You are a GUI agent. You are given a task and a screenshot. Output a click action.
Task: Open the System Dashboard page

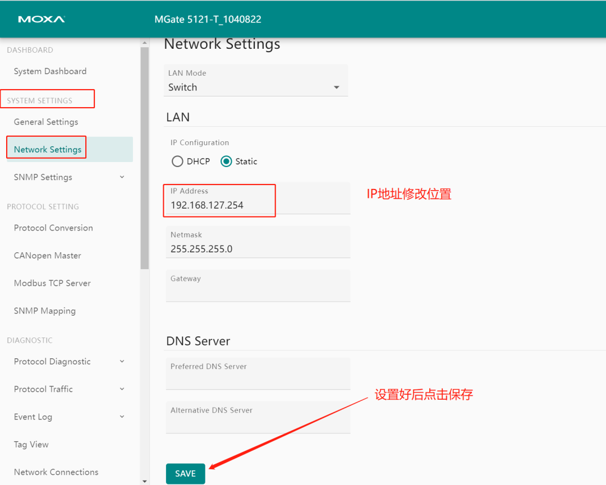point(50,71)
